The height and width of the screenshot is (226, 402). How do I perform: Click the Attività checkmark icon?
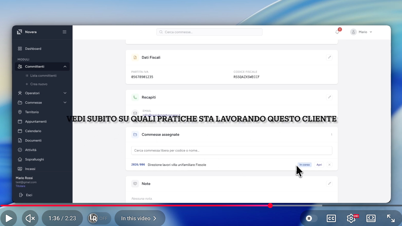(x=20, y=150)
